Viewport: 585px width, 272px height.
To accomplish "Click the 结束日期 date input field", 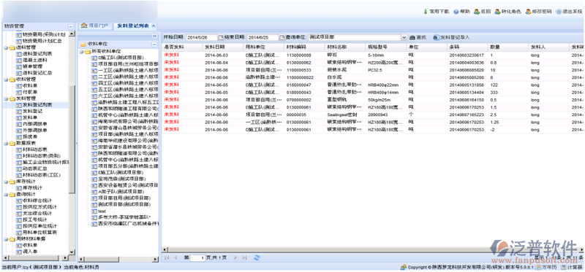I will [263, 38].
